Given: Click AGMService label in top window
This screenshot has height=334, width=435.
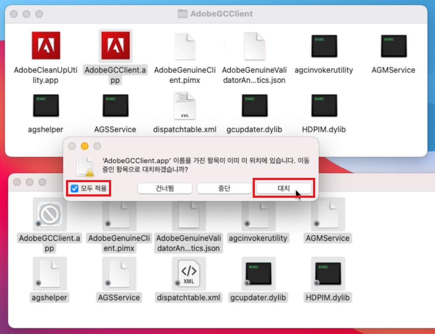Looking at the screenshot, I should tap(394, 70).
